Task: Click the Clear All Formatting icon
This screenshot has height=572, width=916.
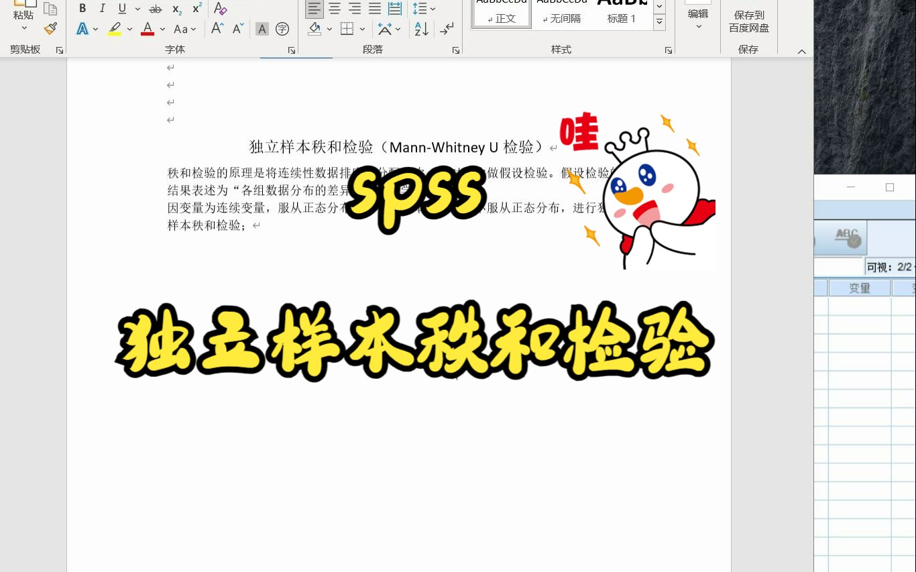Action: click(221, 9)
